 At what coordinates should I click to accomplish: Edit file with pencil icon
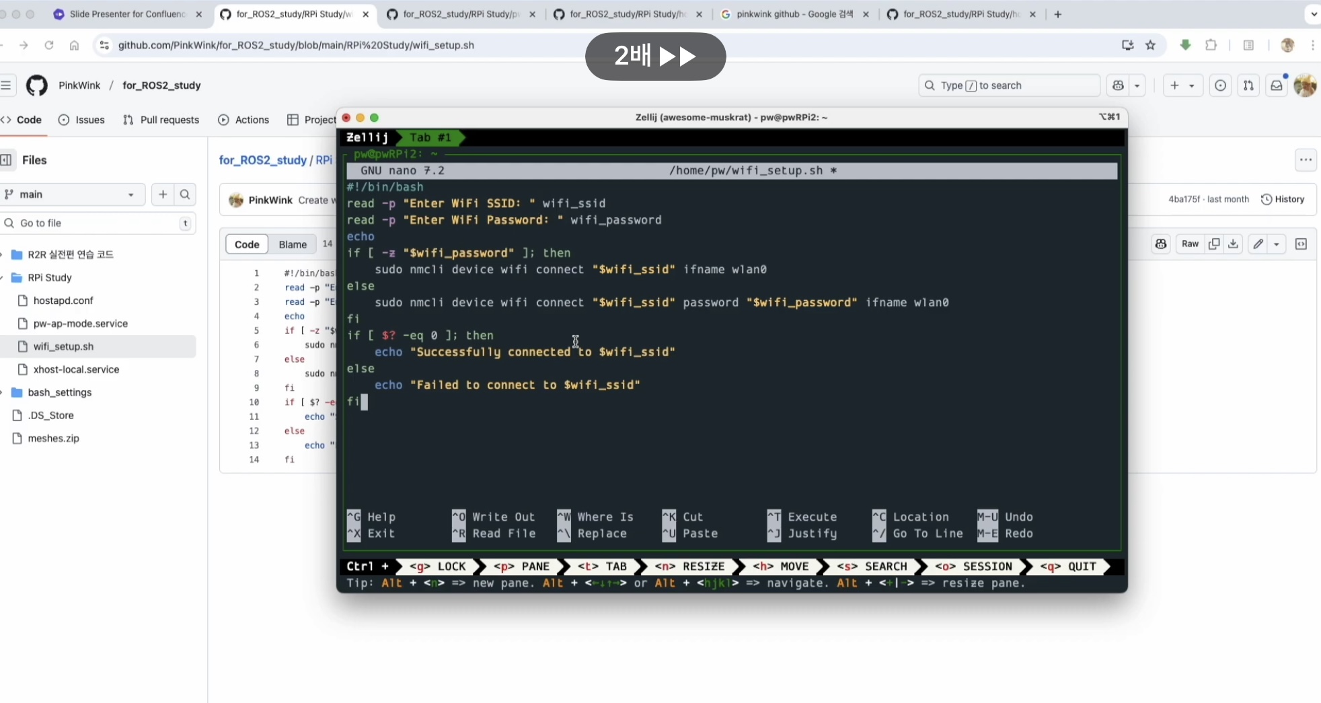(1258, 244)
